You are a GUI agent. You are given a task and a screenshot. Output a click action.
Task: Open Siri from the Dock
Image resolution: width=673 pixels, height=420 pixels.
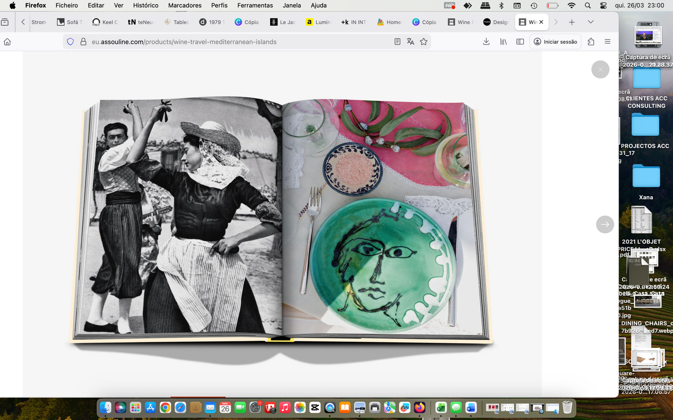coord(121,407)
